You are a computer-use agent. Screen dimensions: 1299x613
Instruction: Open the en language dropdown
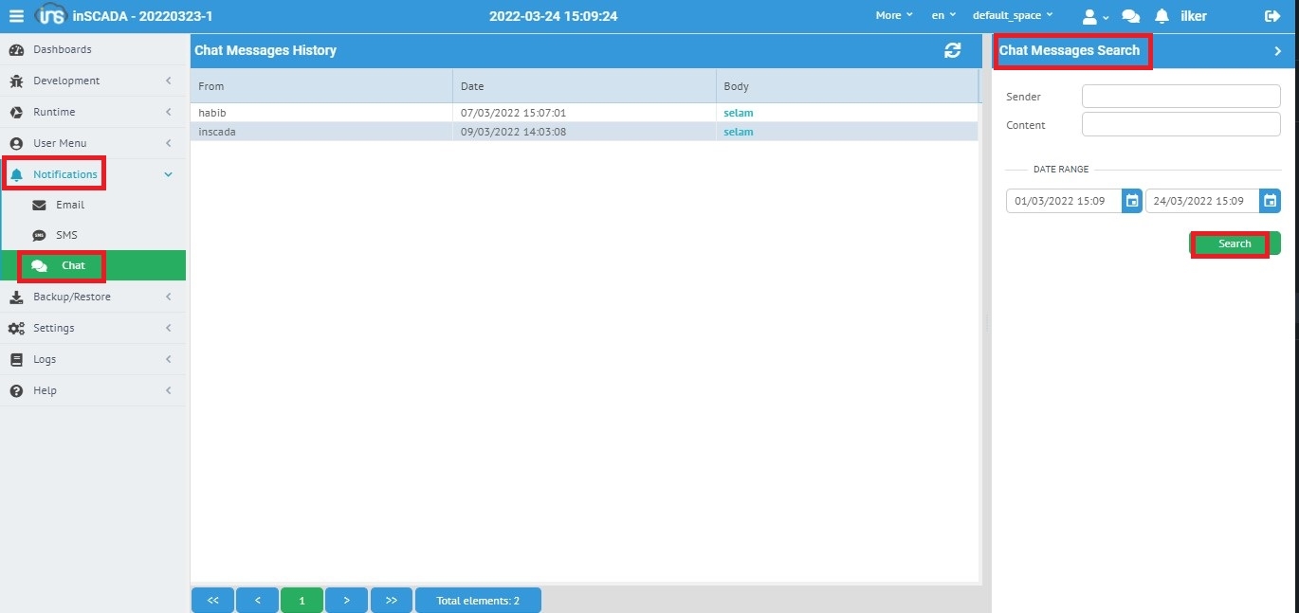942,16
